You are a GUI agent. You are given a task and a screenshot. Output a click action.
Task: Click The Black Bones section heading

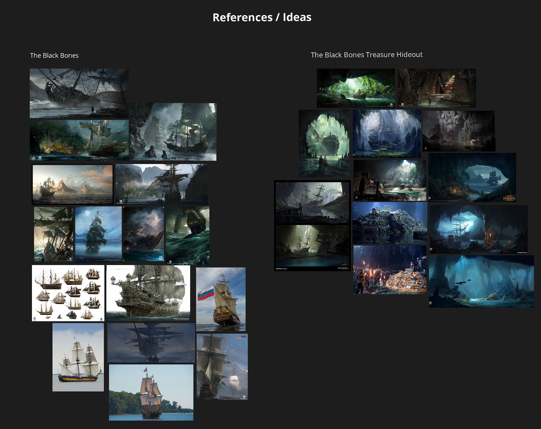[x=54, y=55]
